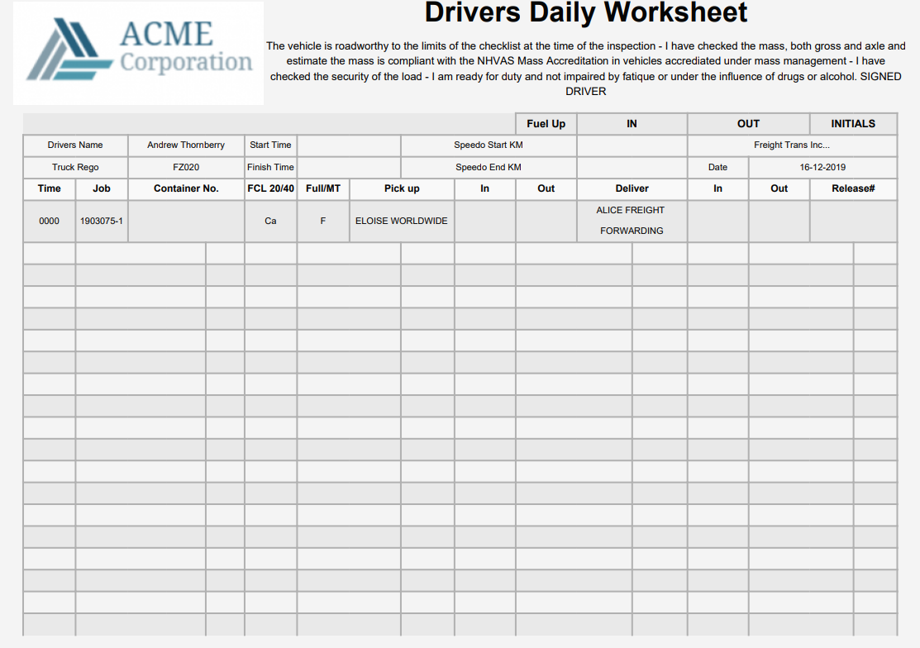
Task: Click the empty Speedo Start KM value field
Action: point(632,145)
